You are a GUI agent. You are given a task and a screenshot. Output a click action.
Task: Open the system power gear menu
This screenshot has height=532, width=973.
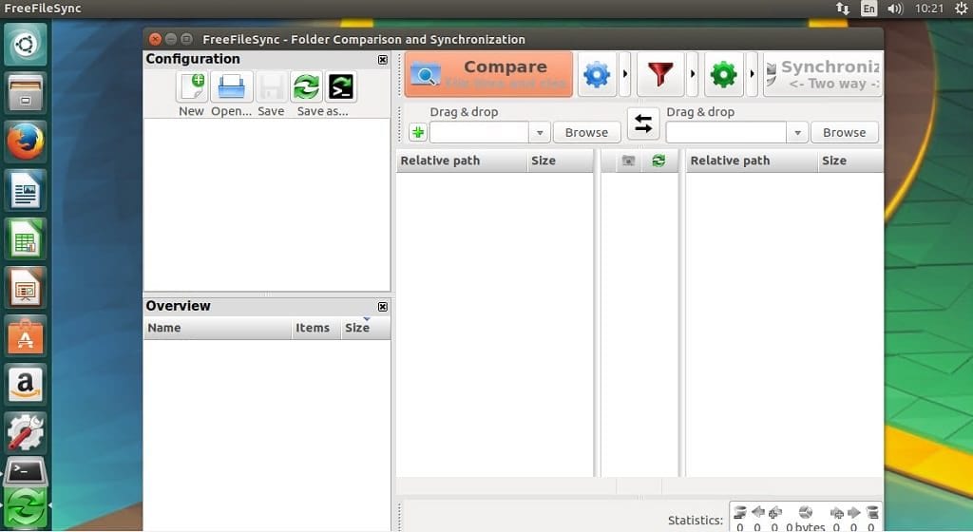tap(961, 9)
